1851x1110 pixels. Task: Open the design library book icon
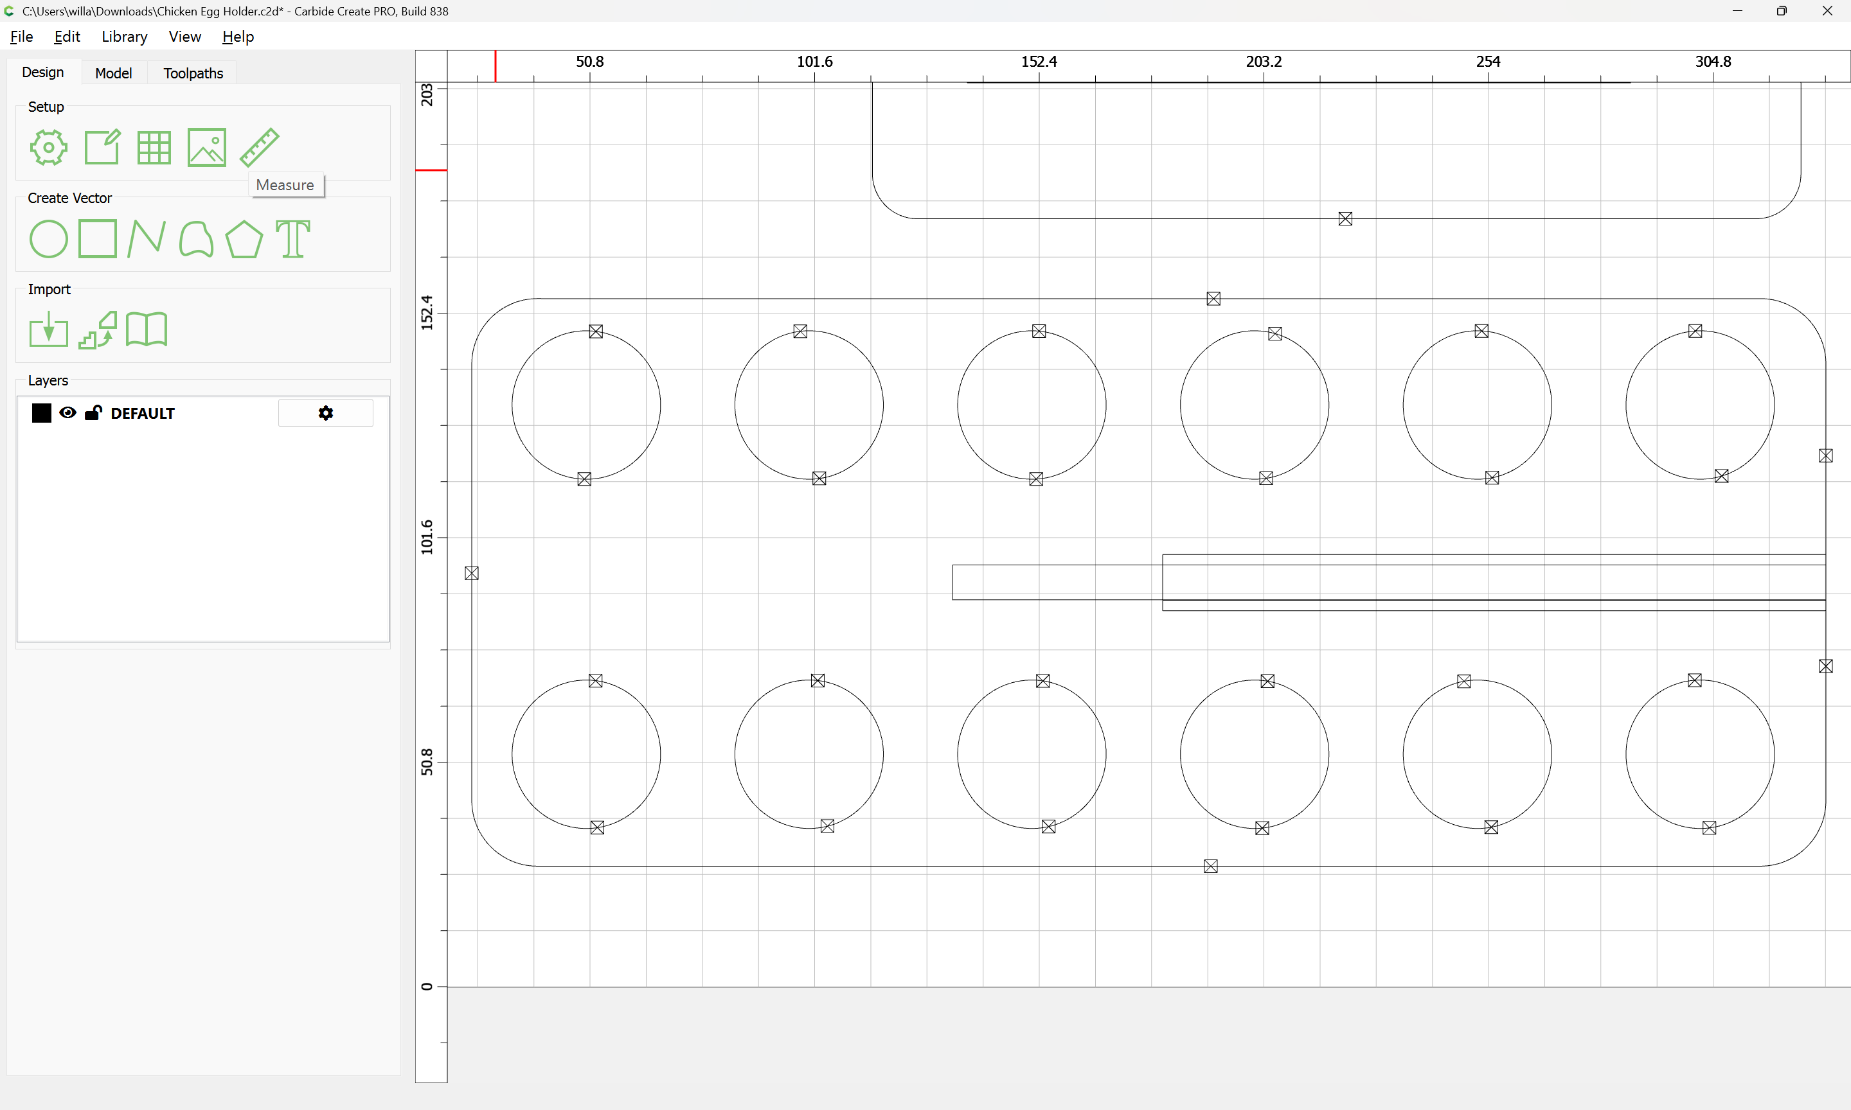147,330
